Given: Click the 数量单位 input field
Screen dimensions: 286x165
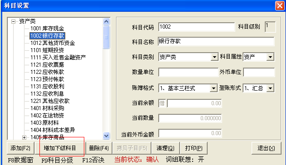Looking at the screenshot, I should click(x=188, y=72).
